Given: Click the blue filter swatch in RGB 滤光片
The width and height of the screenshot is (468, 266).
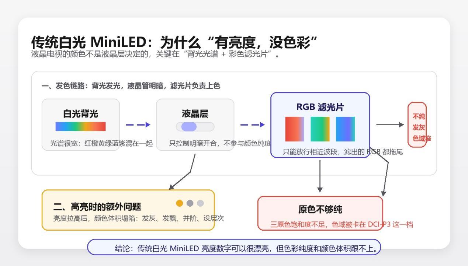Looking at the screenshot, I should [346, 129].
